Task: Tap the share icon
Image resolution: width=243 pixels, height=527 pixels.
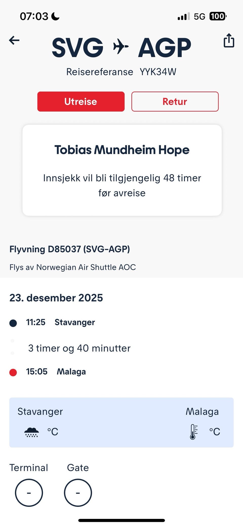Action: (x=229, y=41)
